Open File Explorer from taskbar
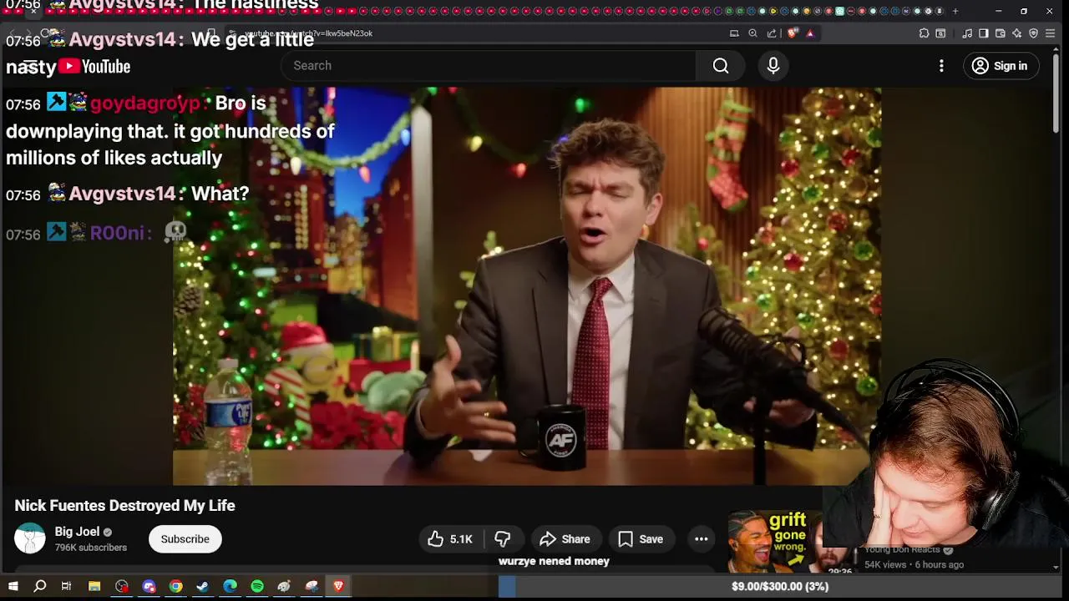The width and height of the screenshot is (1069, 601). [x=94, y=587]
